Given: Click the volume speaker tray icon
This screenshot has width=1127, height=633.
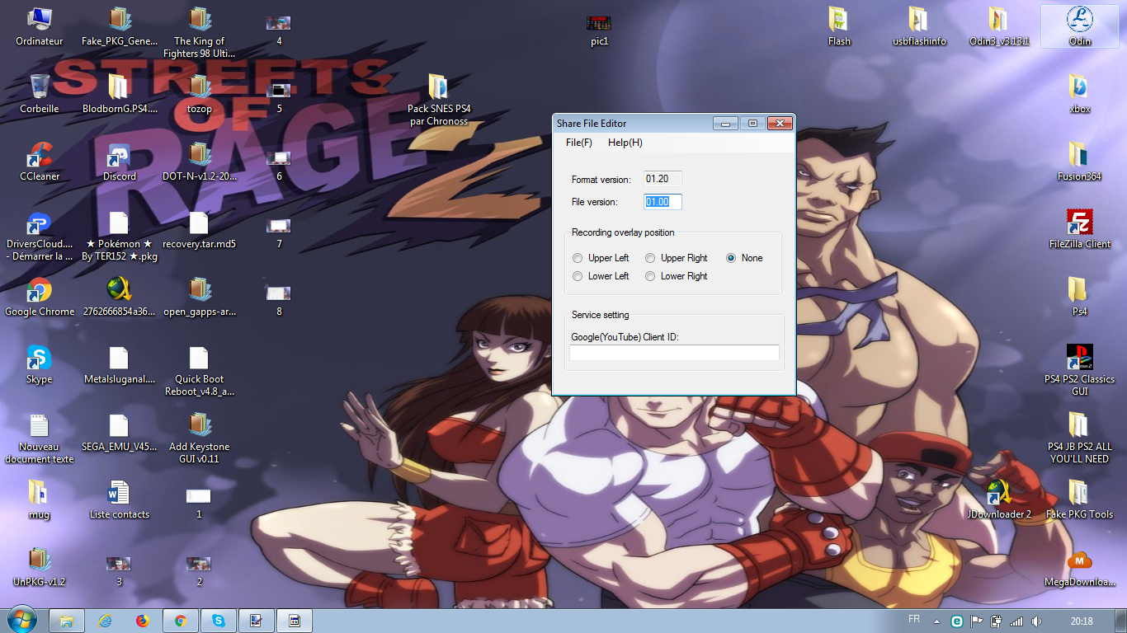Looking at the screenshot, I should coord(1036,621).
